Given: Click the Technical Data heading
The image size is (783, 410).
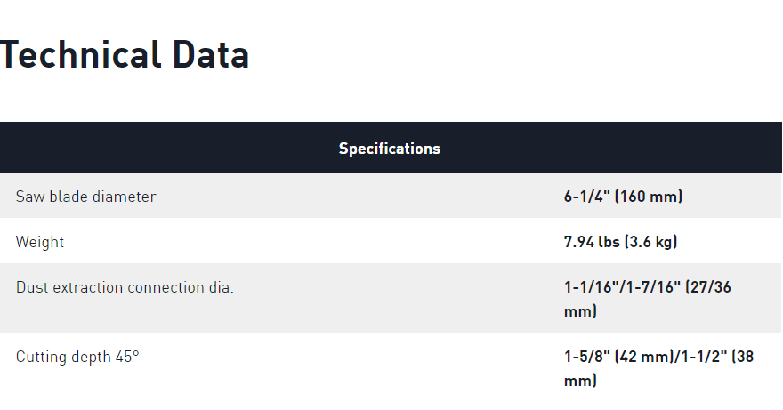Looking at the screenshot, I should [x=125, y=55].
